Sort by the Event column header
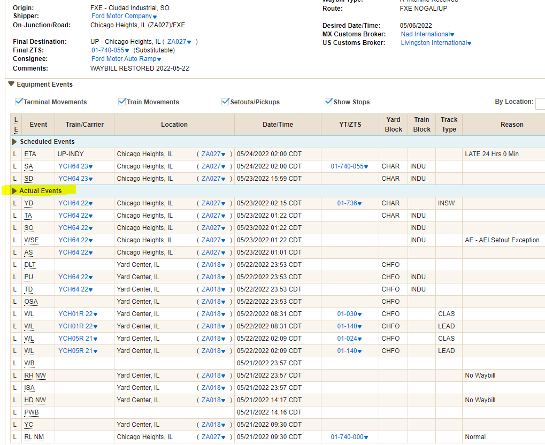This screenshot has height=445, width=545. [x=38, y=125]
